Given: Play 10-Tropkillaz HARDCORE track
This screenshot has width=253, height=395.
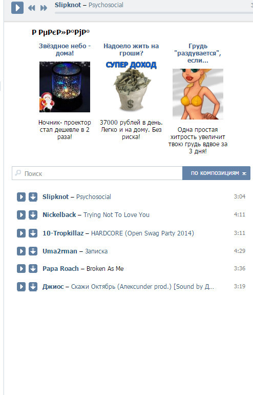Looking at the screenshot, I should 21,233.
